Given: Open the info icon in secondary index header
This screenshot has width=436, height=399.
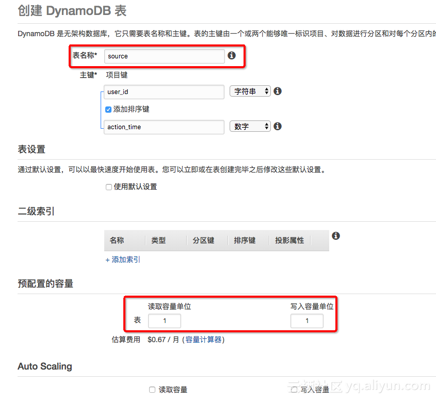Looking at the screenshot, I should [x=335, y=236].
